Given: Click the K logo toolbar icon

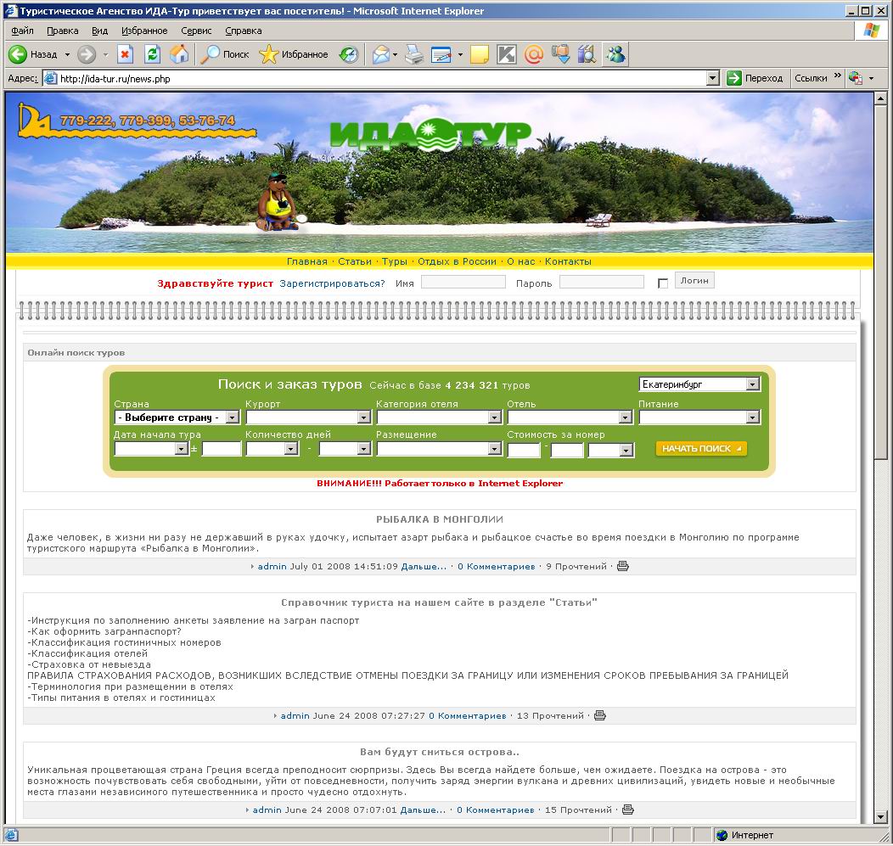Looking at the screenshot, I should (x=506, y=54).
